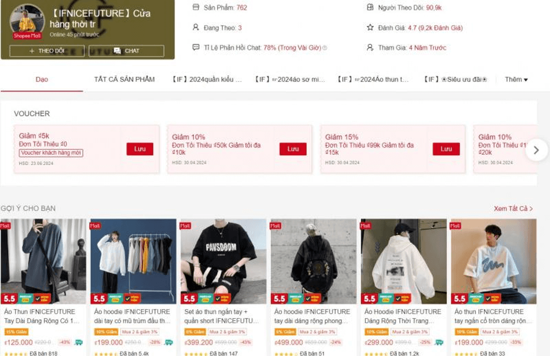The image size is (550, 356).
Task: Open the PAVSDOOM black t-shirt set thumbnail
Action: tap(223, 261)
